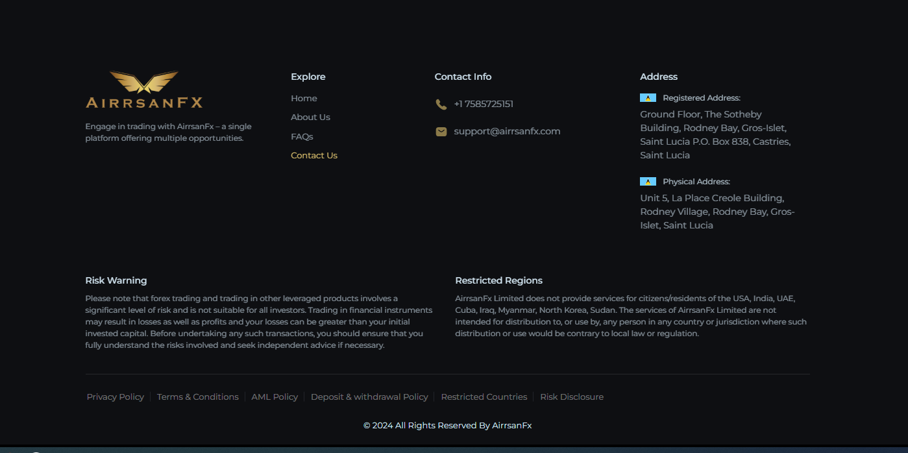Click the forex trading risk warning paragraph
The image size is (908, 453).
[x=259, y=322]
